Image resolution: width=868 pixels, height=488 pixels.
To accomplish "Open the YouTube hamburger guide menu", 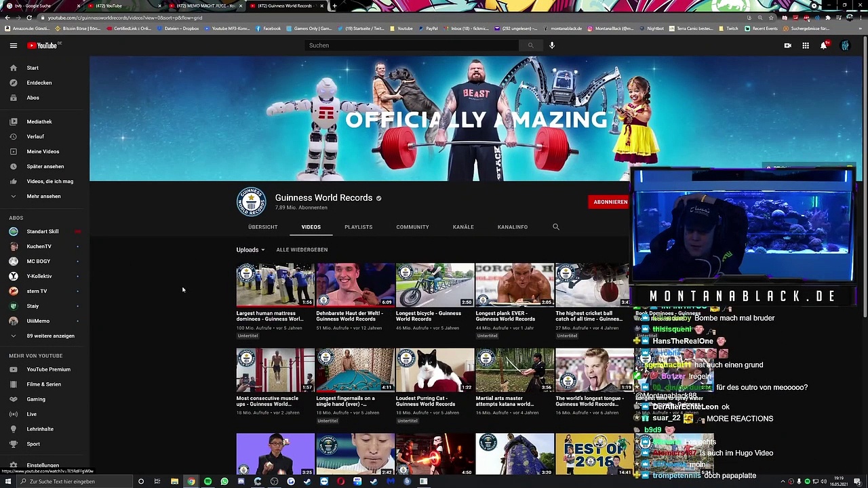I will 13,45.
